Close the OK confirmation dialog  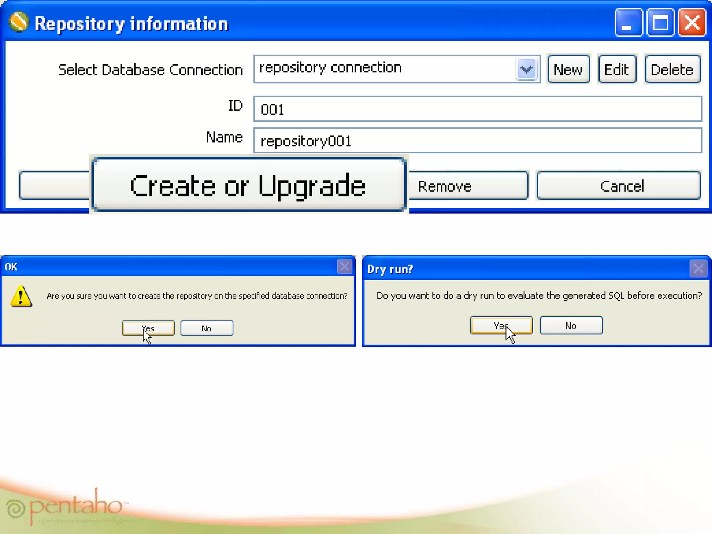click(344, 267)
